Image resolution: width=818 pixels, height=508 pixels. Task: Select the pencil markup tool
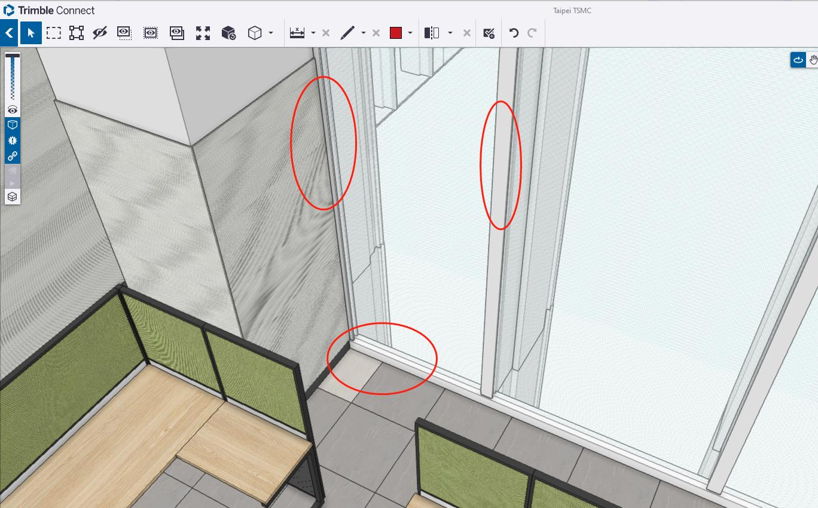(x=347, y=33)
